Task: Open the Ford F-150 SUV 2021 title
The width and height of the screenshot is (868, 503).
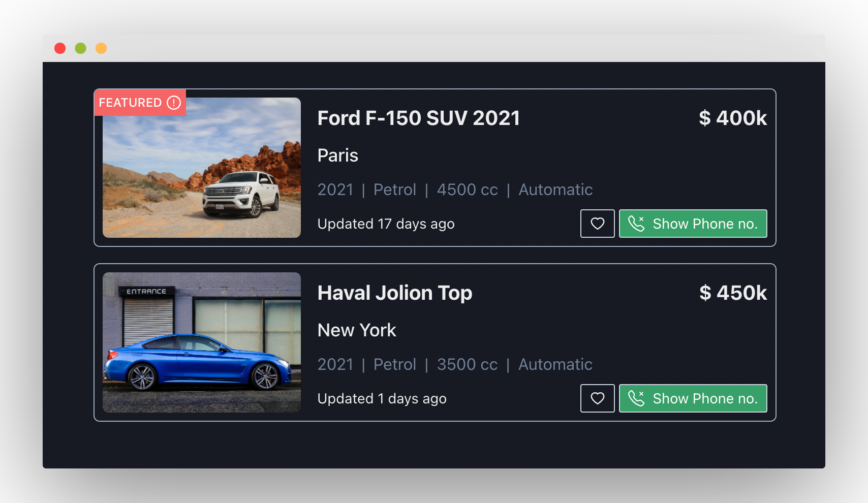Action: coord(419,118)
